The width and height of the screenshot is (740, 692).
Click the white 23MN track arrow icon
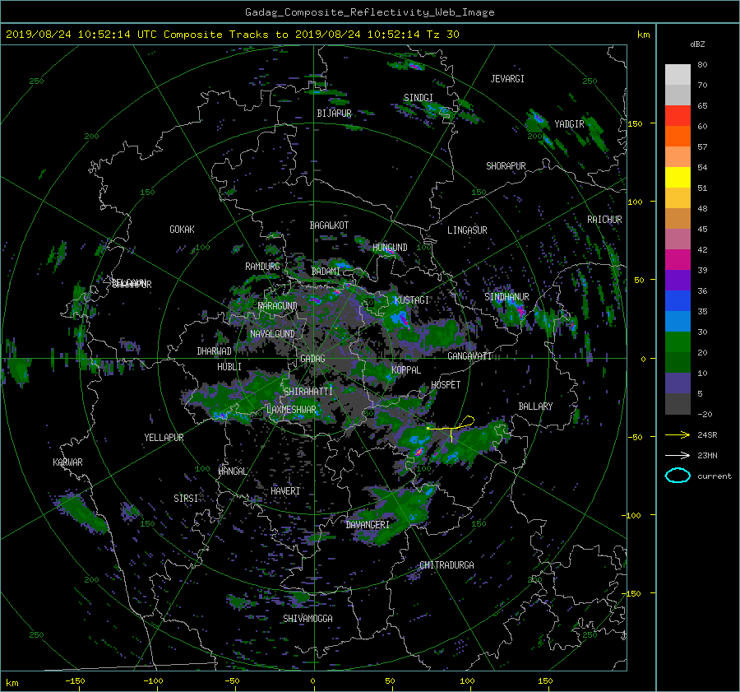pos(678,455)
